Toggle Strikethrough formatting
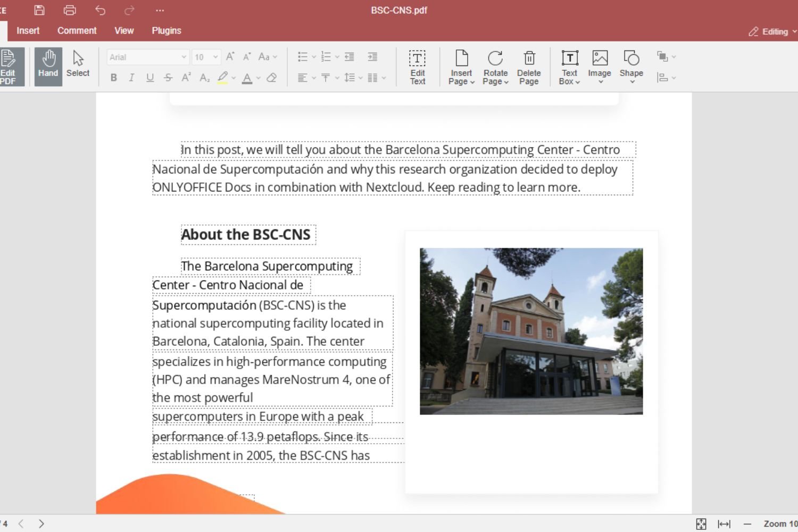This screenshot has height=532, width=798. tap(168, 78)
